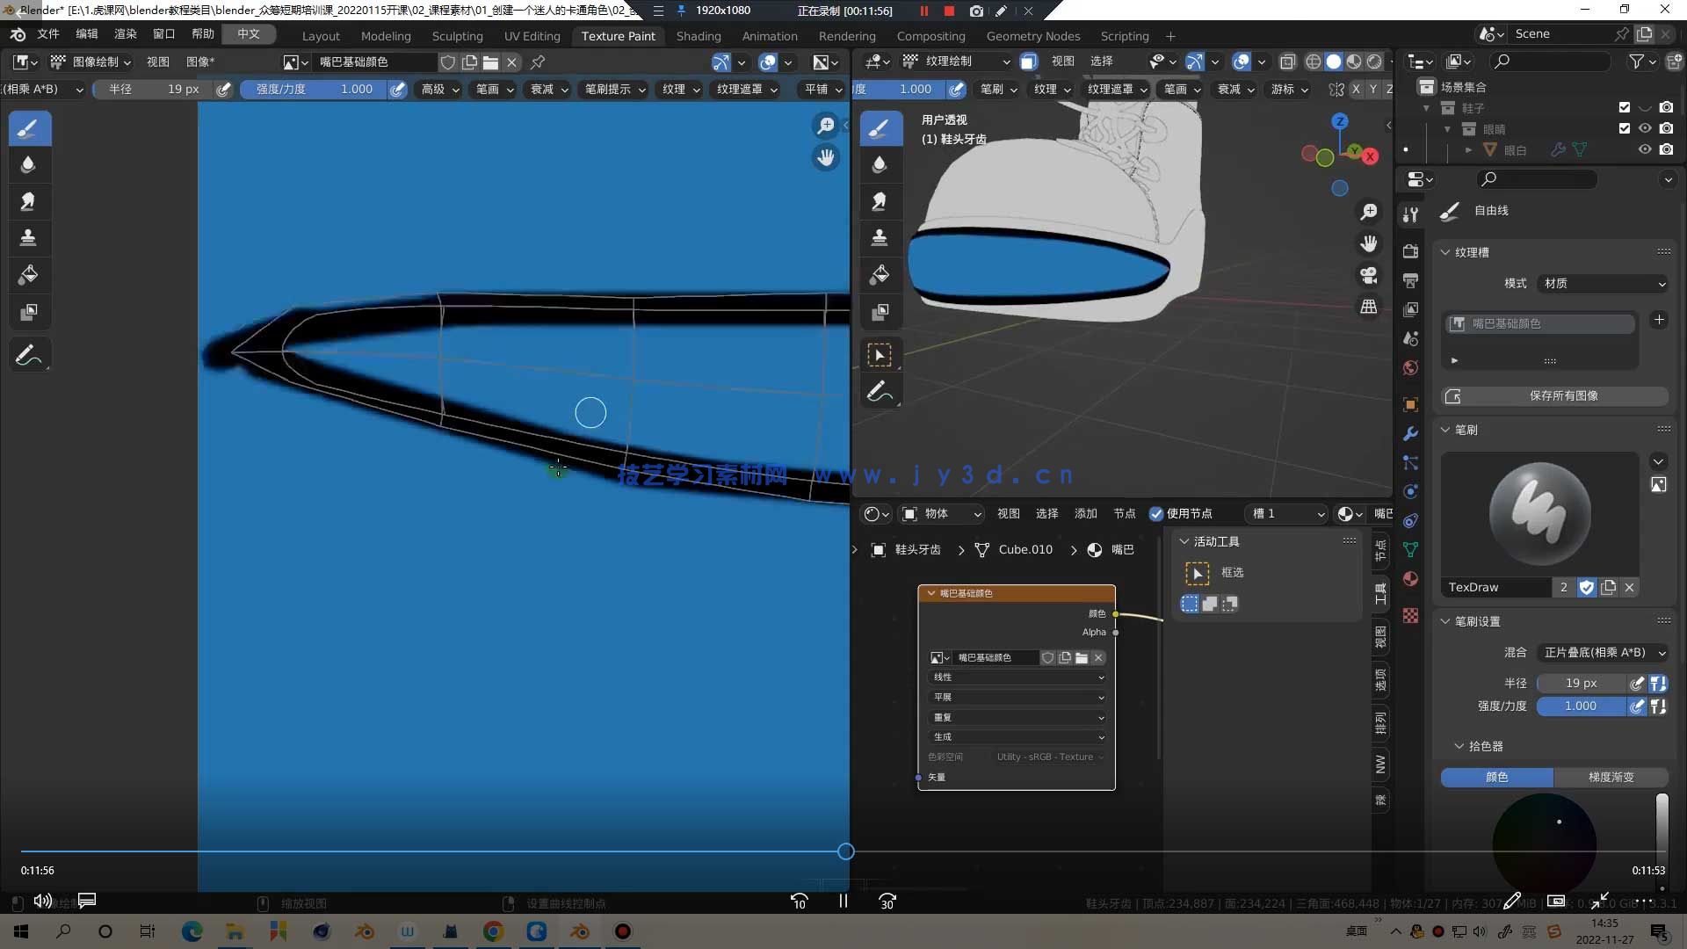Collapse the 笔刷设置 panel

(1445, 621)
